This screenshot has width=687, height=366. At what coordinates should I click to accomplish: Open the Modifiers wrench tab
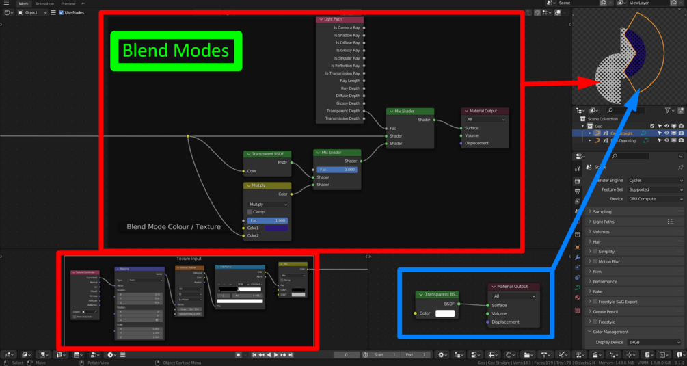click(577, 257)
